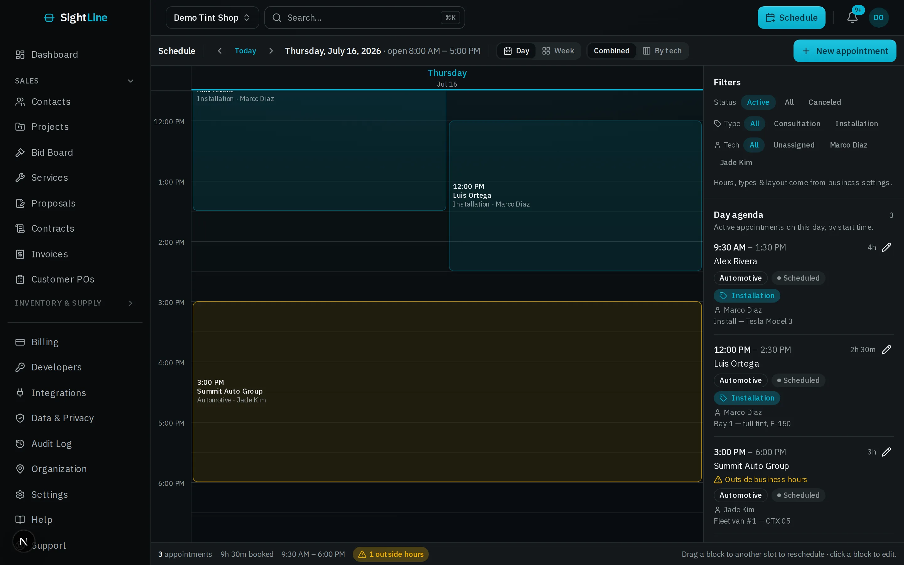Select the Combined layout
The image size is (904, 565).
click(611, 51)
